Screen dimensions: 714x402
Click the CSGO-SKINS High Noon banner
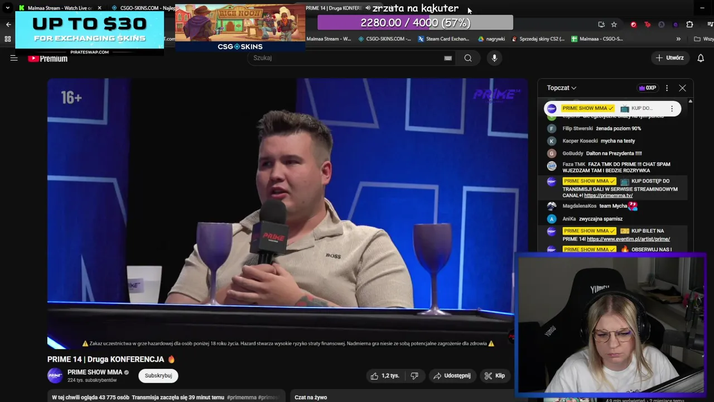point(240,28)
